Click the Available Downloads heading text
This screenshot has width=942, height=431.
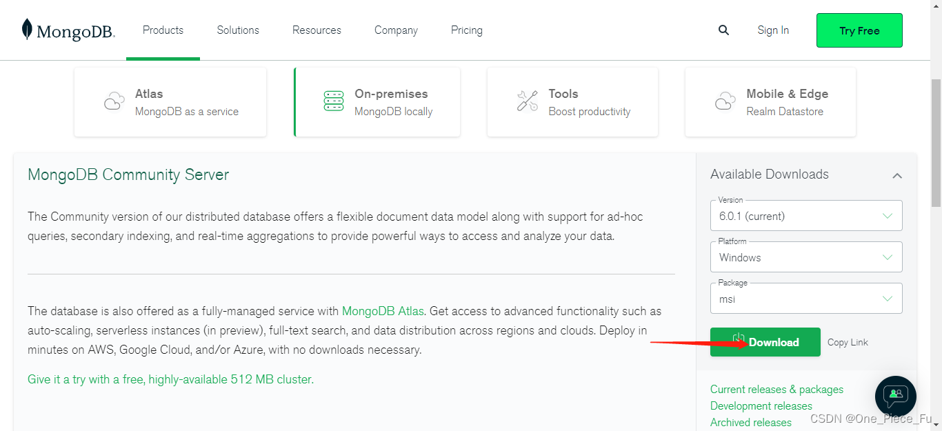pos(770,174)
